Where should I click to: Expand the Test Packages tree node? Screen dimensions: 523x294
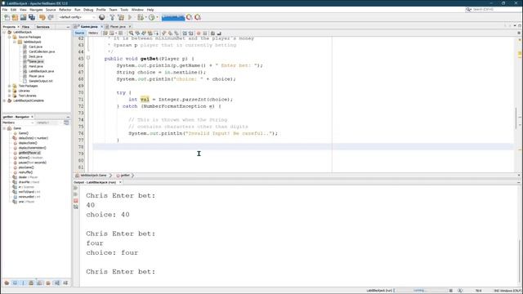coord(9,86)
